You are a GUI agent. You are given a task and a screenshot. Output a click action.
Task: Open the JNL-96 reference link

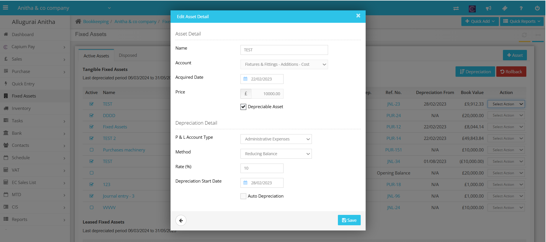pyautogui.click(x=393, y=196)
